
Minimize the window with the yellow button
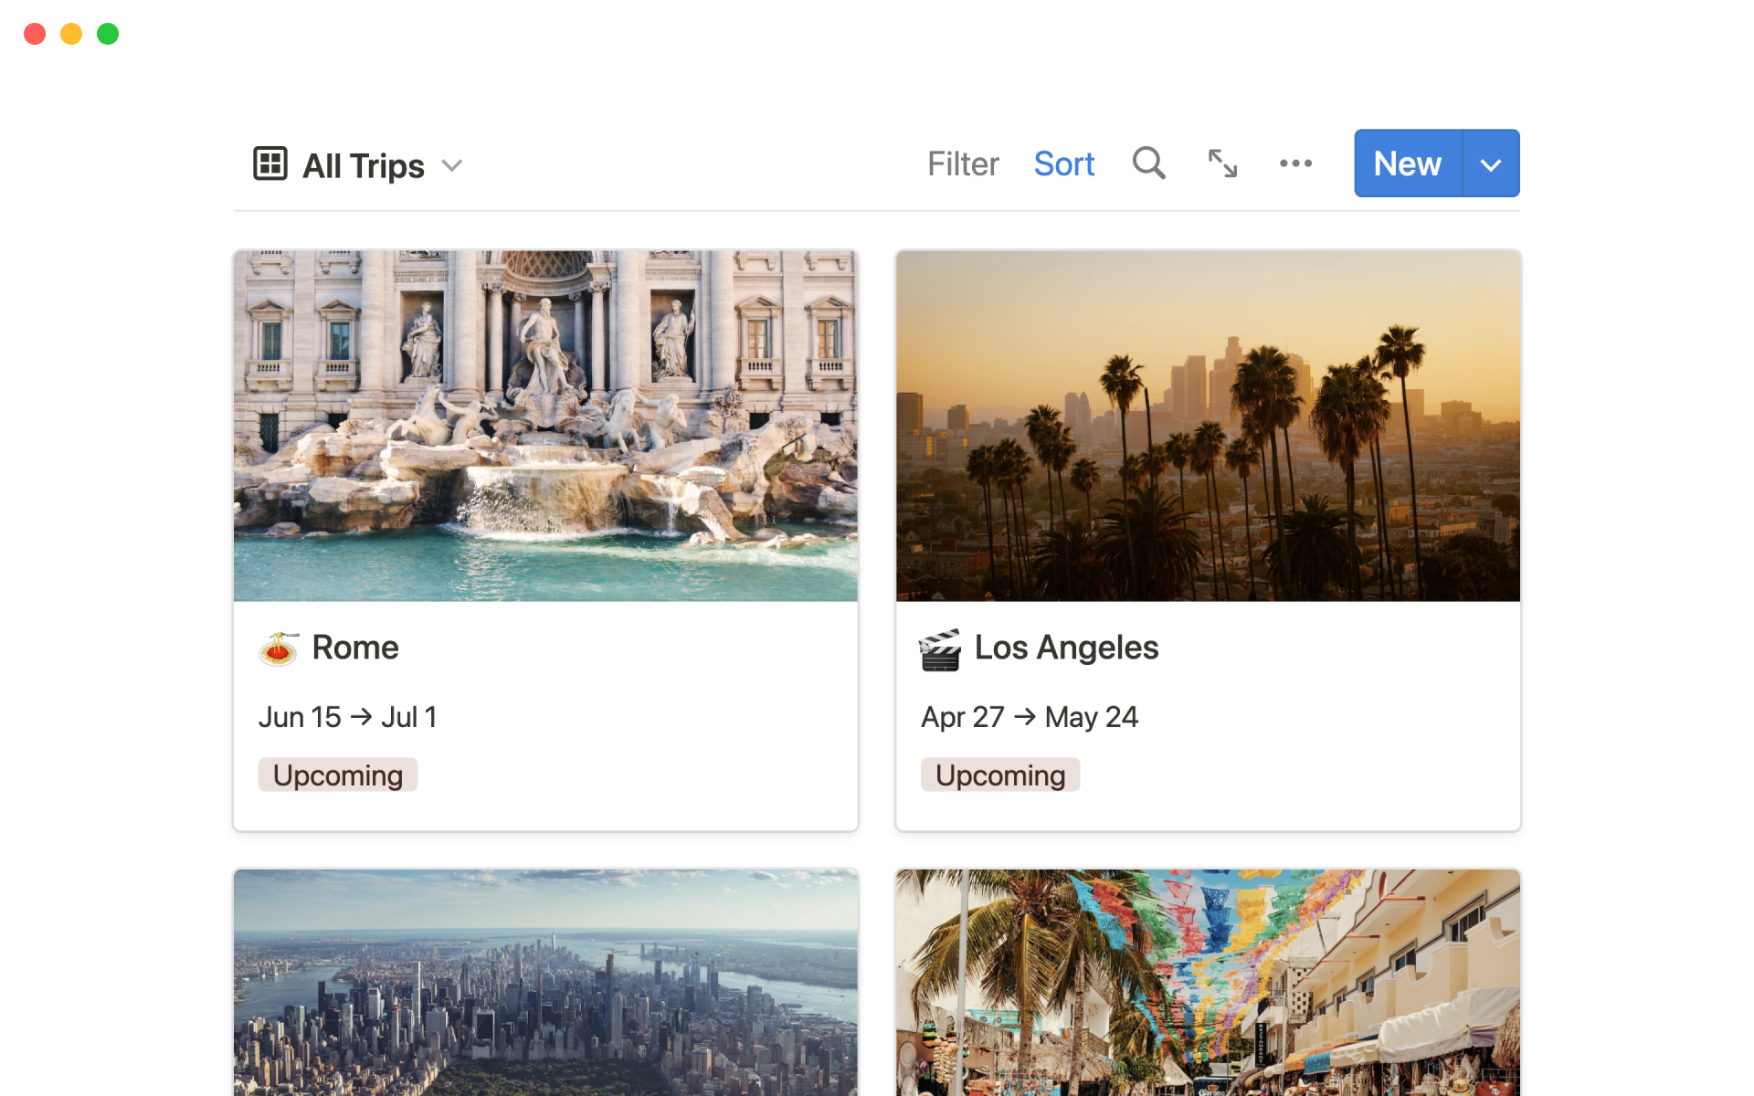click(71, 34)
